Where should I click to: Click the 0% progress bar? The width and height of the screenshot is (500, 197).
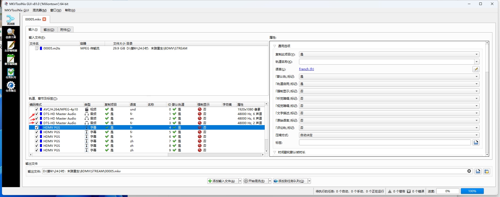(448, 191)
